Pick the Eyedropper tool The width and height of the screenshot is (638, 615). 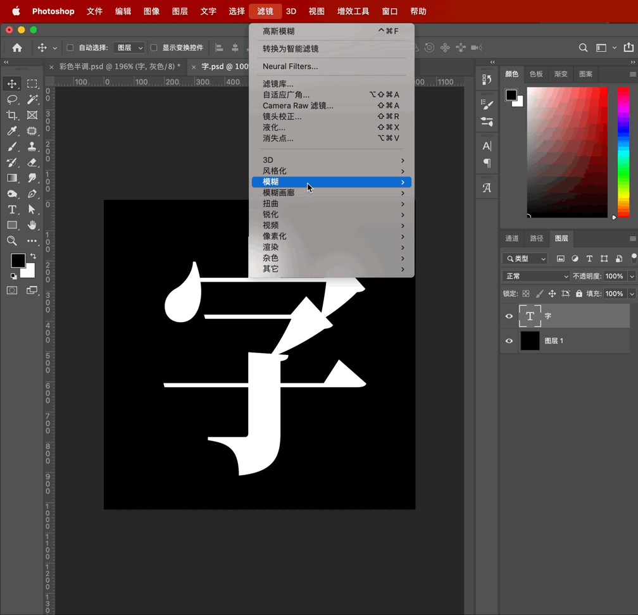click(12, 131)
